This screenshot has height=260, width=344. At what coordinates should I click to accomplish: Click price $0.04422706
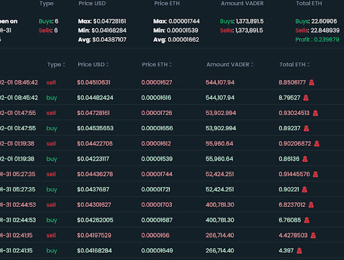95,144
